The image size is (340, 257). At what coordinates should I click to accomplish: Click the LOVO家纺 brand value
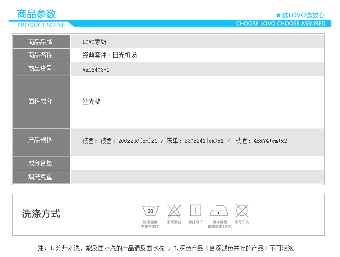94,42
